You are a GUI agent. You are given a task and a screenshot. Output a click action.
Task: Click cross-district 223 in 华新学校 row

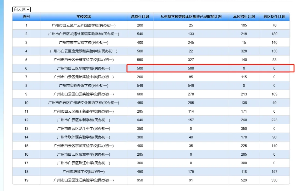(274, 120)
